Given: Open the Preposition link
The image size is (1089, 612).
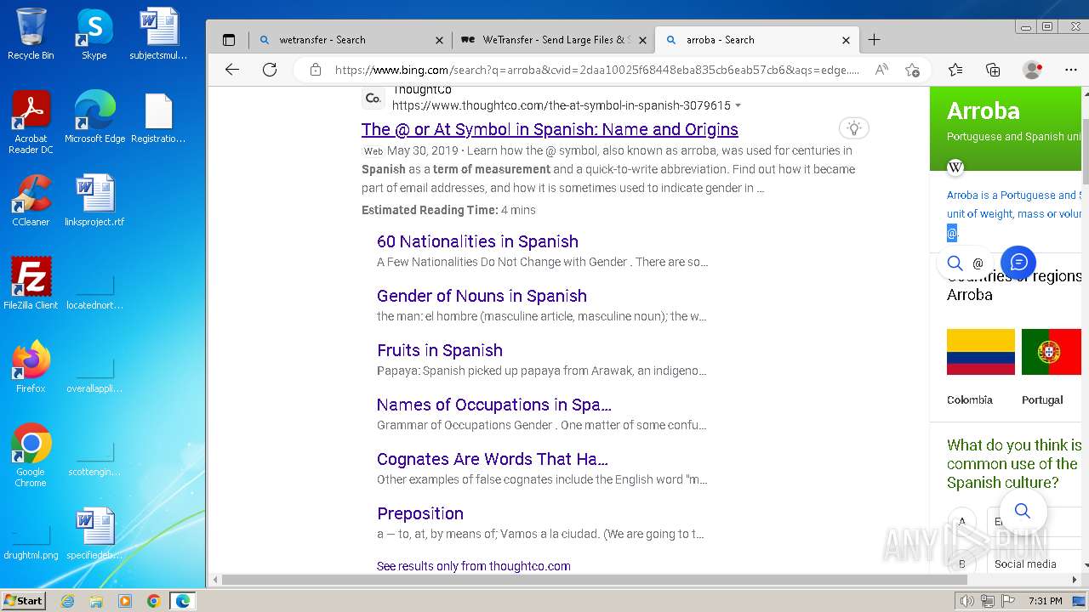Looking at the screenshot, I should pyautogui.click(x=420, y=513).
